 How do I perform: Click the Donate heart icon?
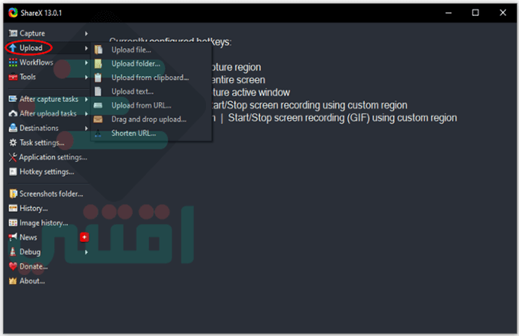coord(13,267)
